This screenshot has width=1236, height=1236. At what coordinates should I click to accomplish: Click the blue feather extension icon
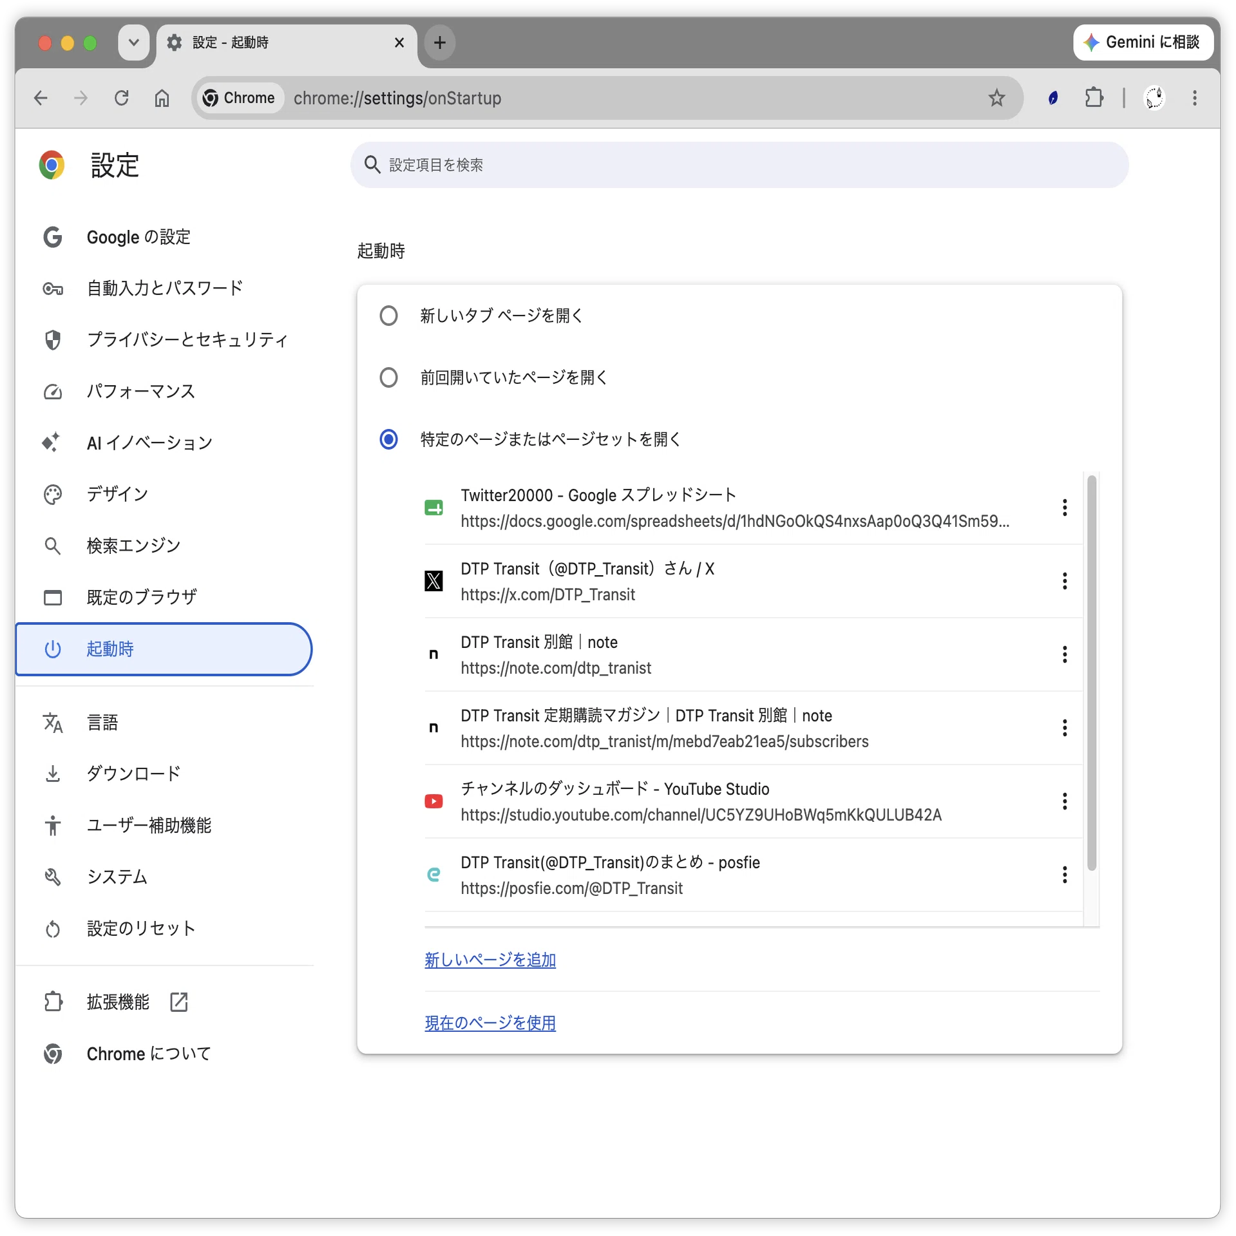[1053, 98]
